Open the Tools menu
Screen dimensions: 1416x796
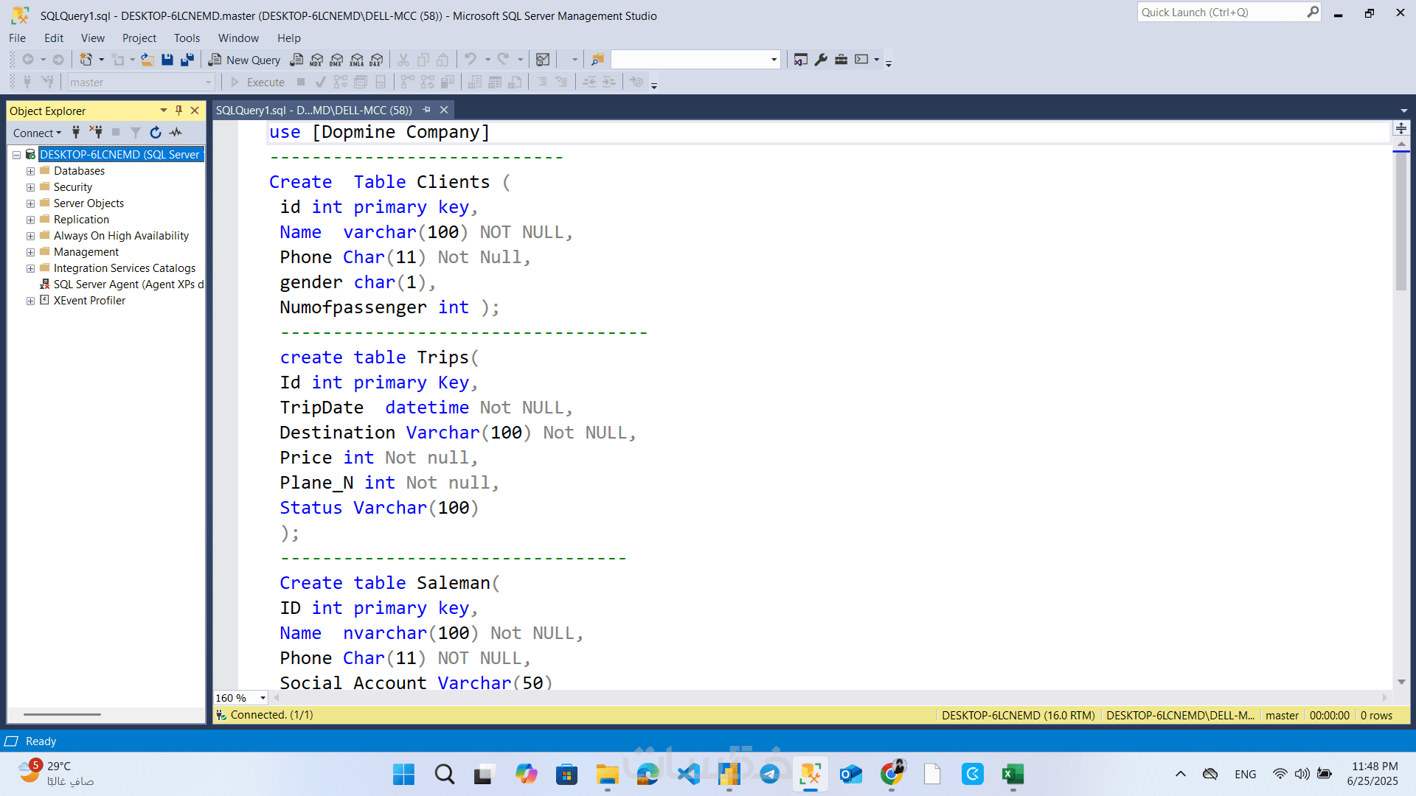(187, 38)
